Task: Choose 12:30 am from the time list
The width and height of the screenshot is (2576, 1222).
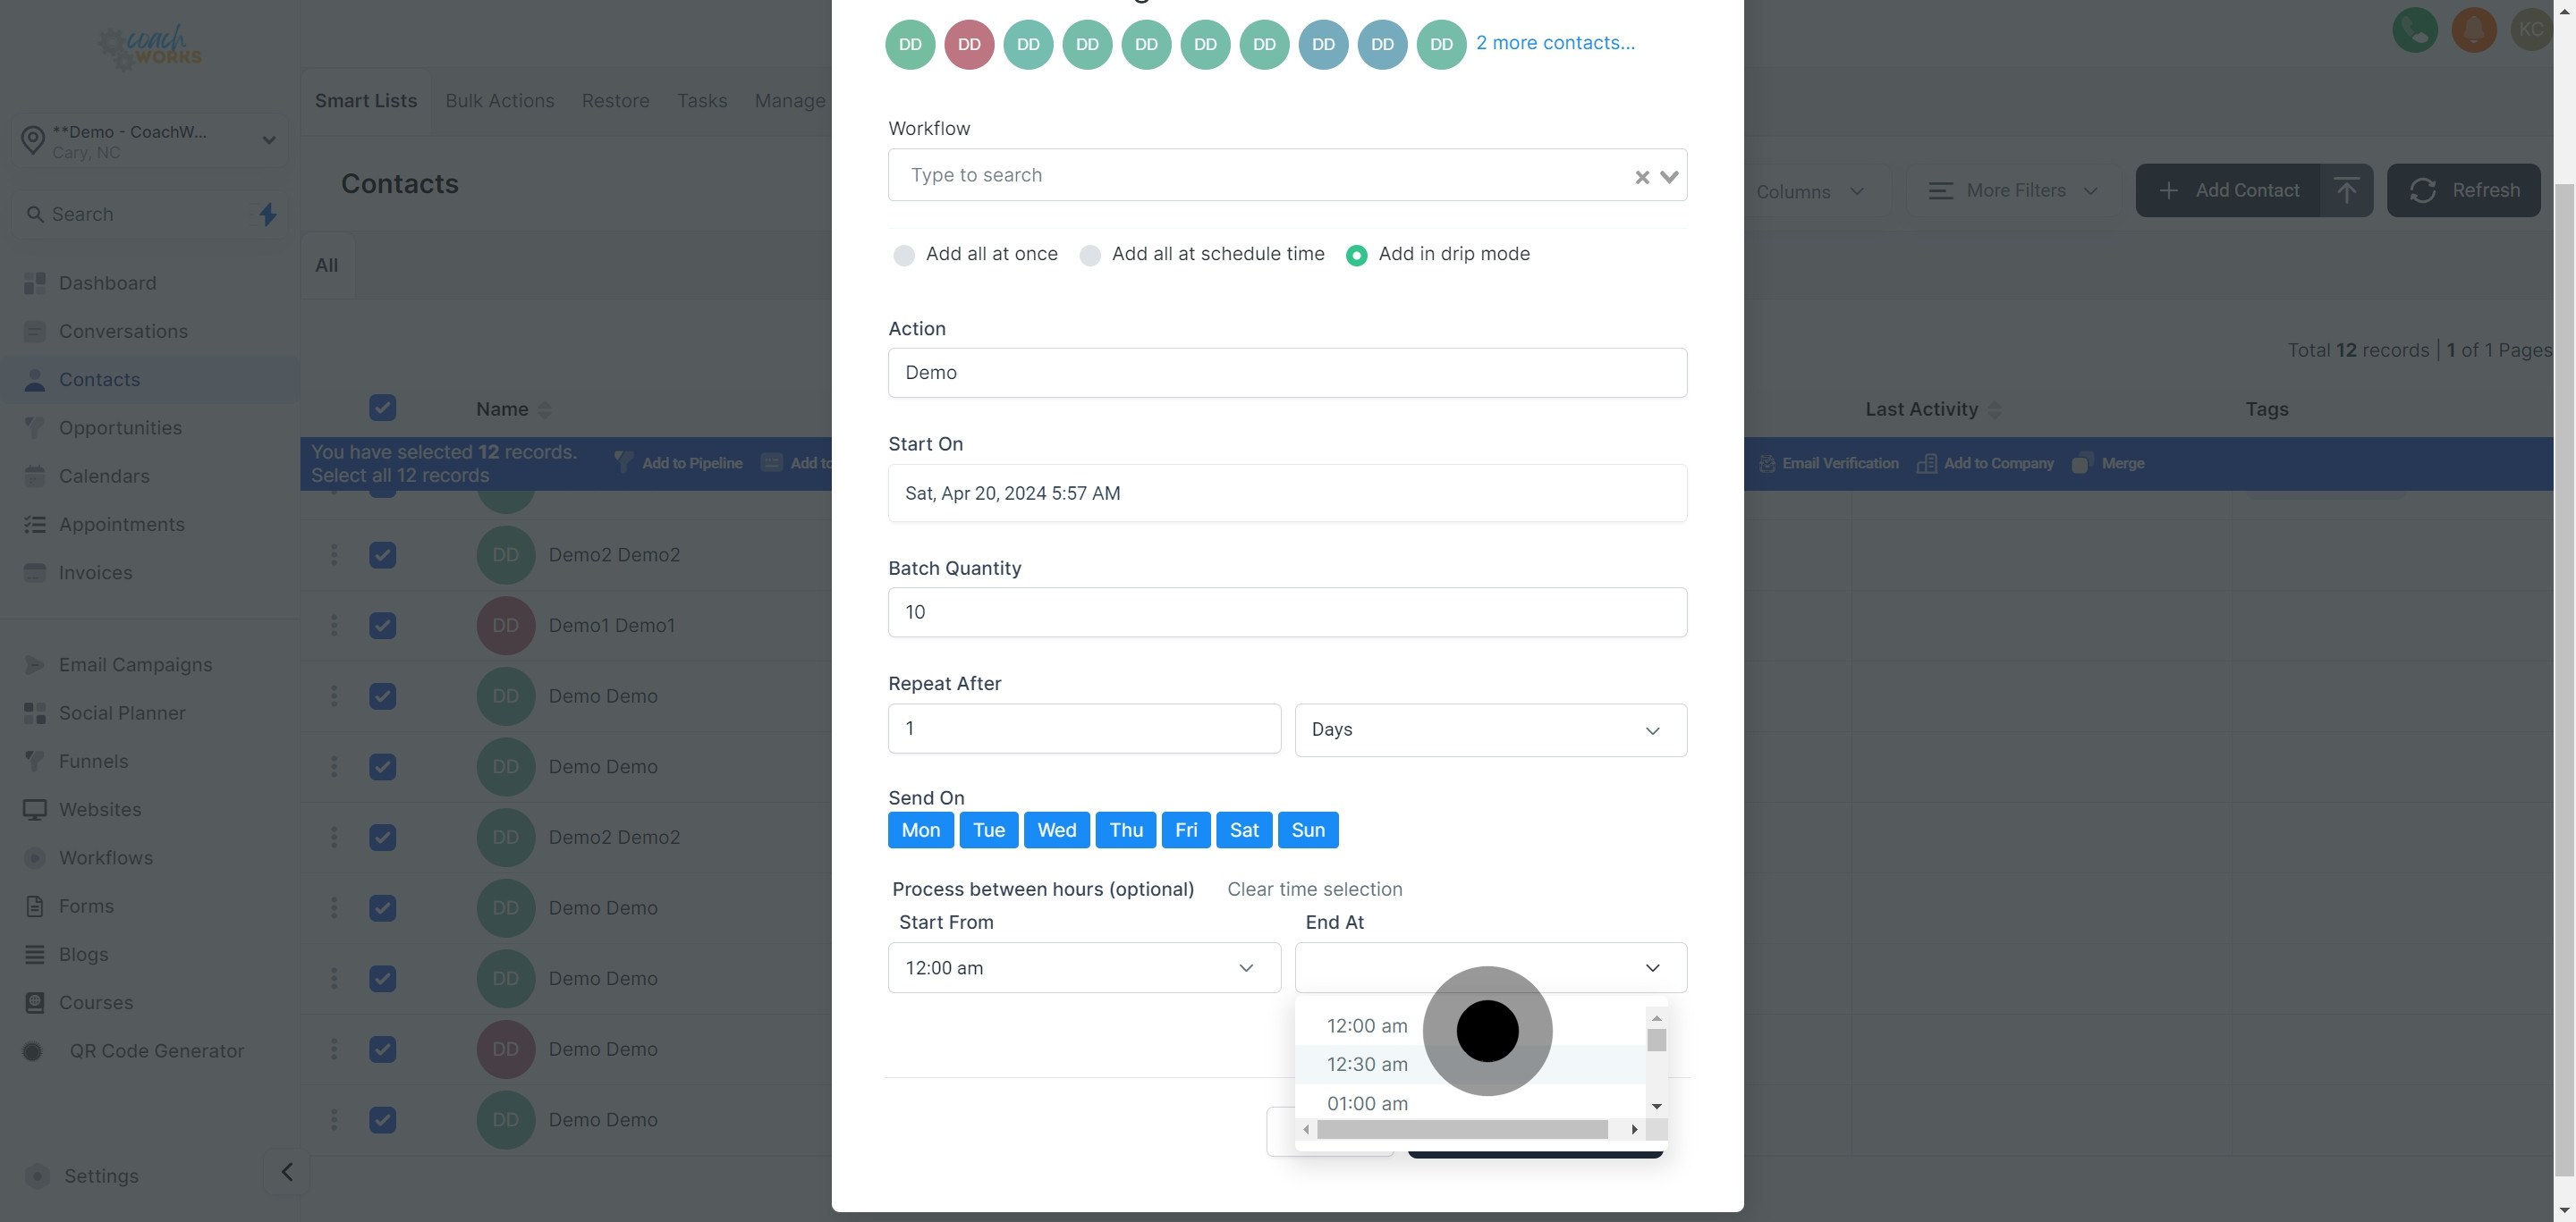Action: pyautogui.click(x=1367, y=1064)
